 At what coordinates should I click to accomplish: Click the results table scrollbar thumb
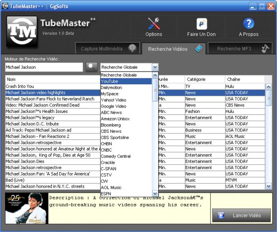(269, 98)
